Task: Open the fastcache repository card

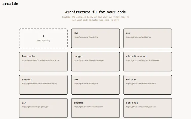Action: point(43,62)
